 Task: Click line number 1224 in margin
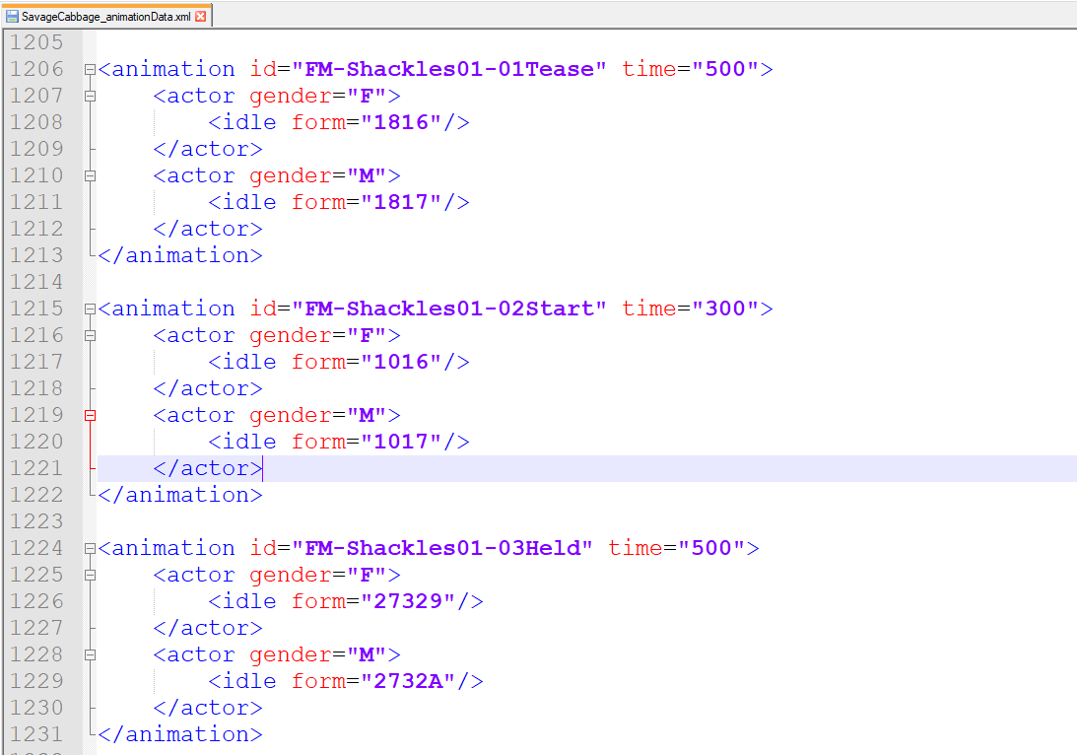(36, 548)
